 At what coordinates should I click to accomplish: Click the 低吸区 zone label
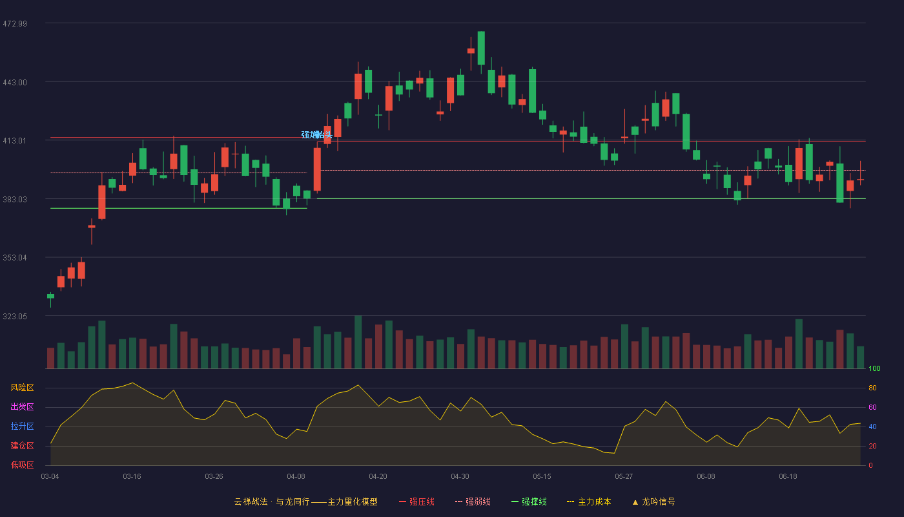(23, 465)
